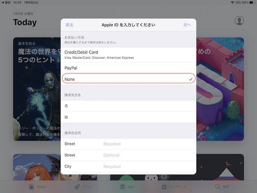Tap the required Street address field
The width and height of the screenshot is (257, 193).
coord(128,144)
